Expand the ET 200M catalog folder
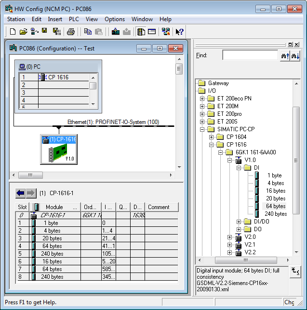The image size is (307, 310). coord(202,106)
